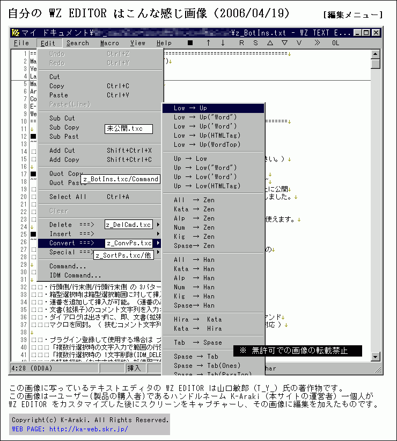Select plain Up → Low conversion
Image resolution: width=397 pixels, height=441 pixels.
pyautogui.click(x=213, y=159)
